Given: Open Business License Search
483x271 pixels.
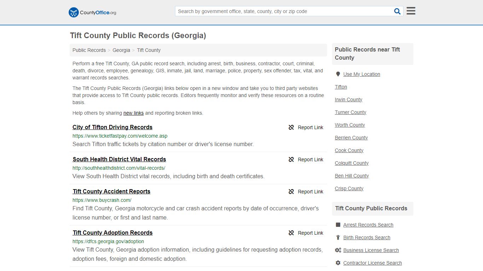Looking at the screenshot, I should tap(371, 250).
